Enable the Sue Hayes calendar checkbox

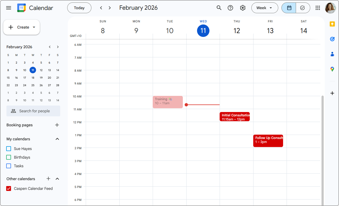9,149
